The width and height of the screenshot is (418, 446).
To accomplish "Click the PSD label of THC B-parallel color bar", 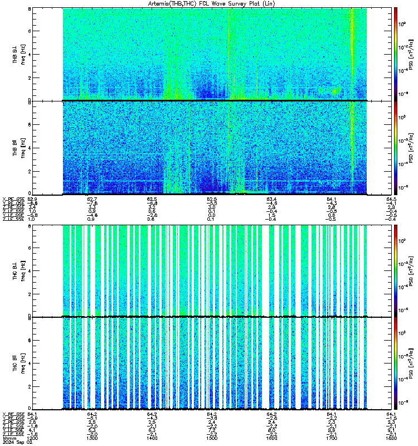I will click(411, 363).
